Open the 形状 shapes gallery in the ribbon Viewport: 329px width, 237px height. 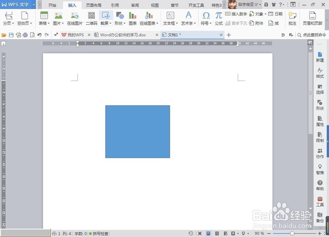(120, 18)
